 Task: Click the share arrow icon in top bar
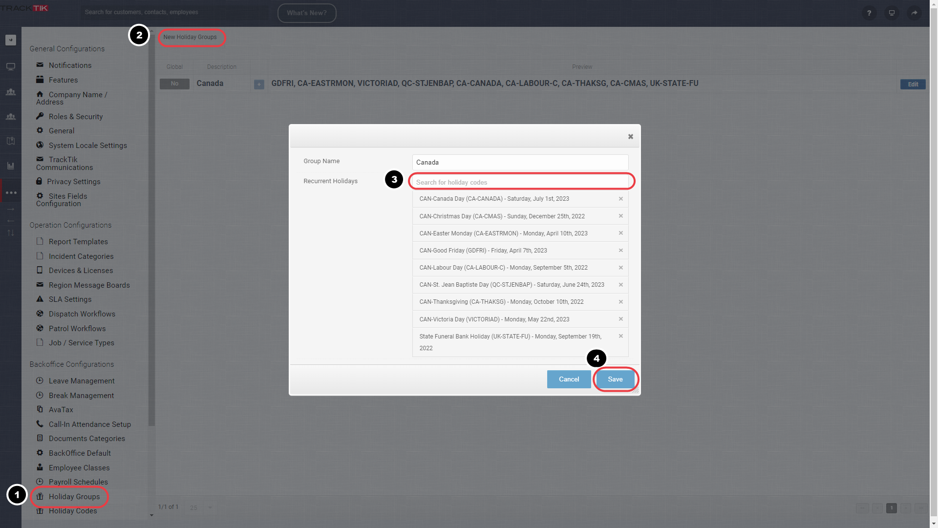click(x=914, y=13)
